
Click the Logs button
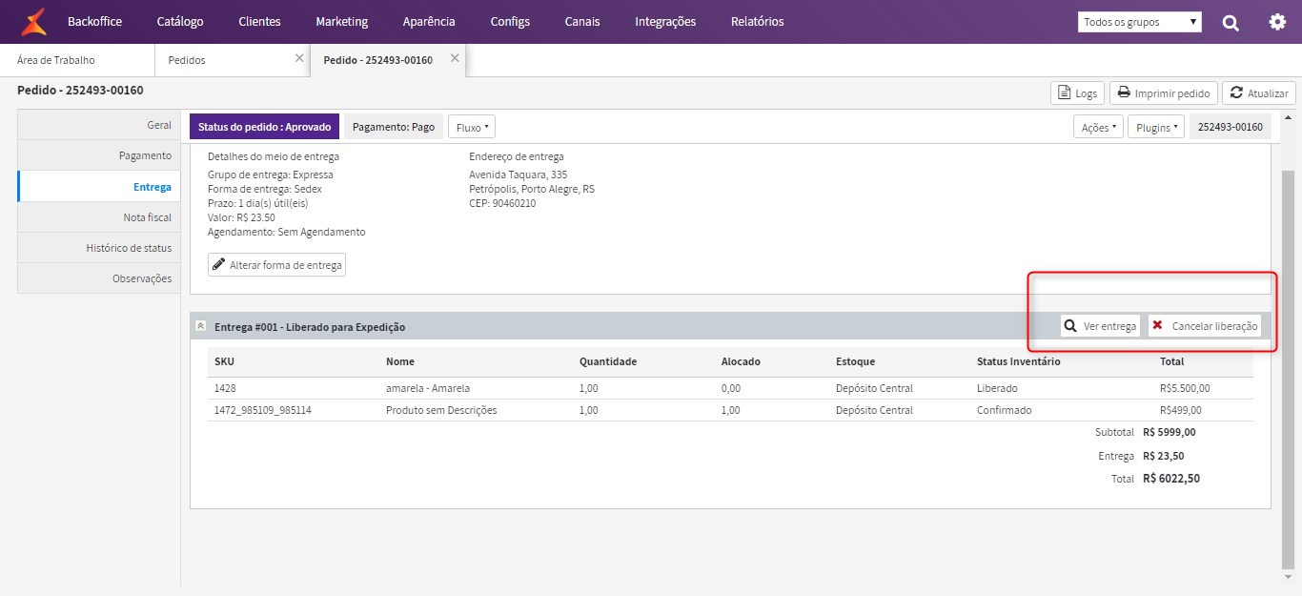(1077, 93)
